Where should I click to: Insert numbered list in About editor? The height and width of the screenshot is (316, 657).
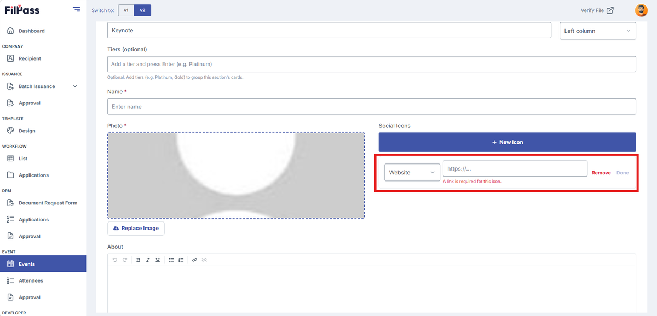181,260
